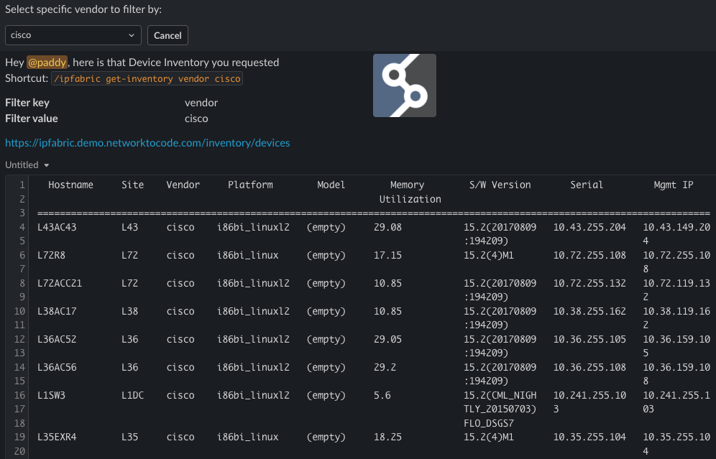Open the ipfabric inventory devices link
The image size is (716, 459).
pos(147,143)
